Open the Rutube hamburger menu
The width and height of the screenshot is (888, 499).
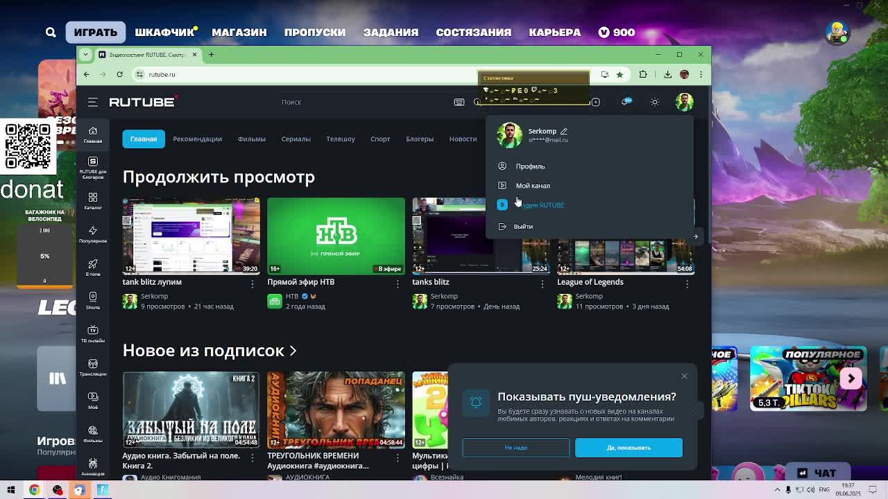click(92, 102)
